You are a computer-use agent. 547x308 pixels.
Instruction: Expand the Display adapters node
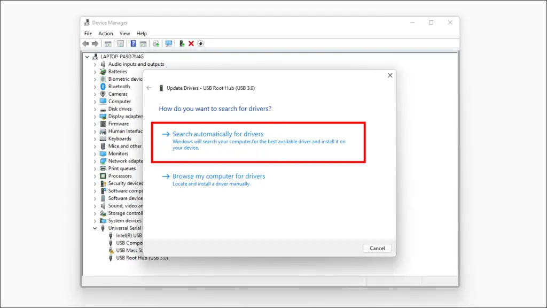pos(95,117)
